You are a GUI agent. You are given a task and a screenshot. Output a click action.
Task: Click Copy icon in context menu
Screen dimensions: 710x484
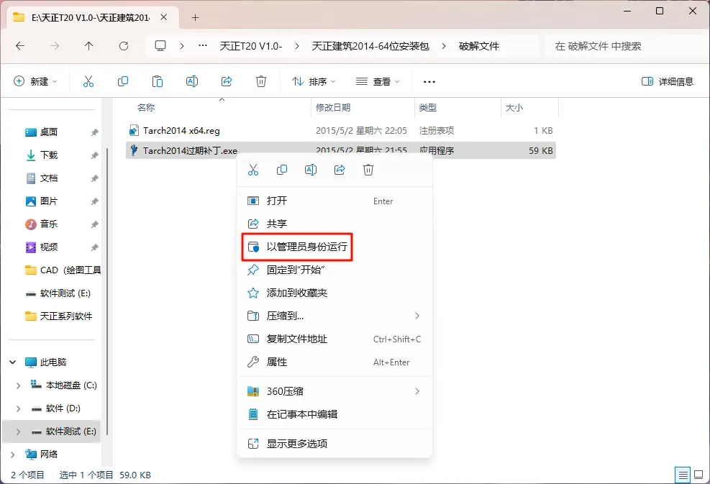point(282,170)
